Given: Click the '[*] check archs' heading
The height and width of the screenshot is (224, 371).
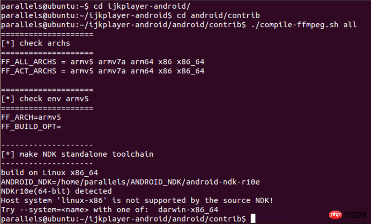Looking at the screenshot, I should 36,43.
